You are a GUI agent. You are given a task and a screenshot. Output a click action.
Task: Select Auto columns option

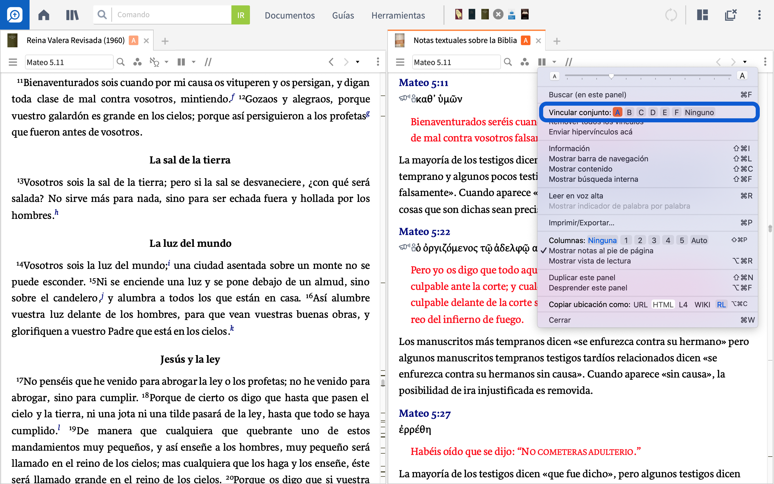(x=699, y=240)
